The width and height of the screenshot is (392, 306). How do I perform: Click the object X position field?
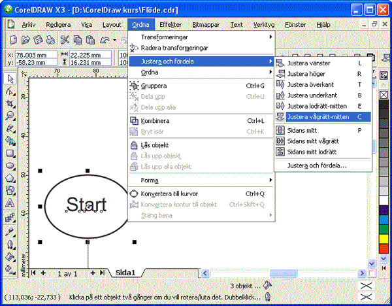click(29, 55)
